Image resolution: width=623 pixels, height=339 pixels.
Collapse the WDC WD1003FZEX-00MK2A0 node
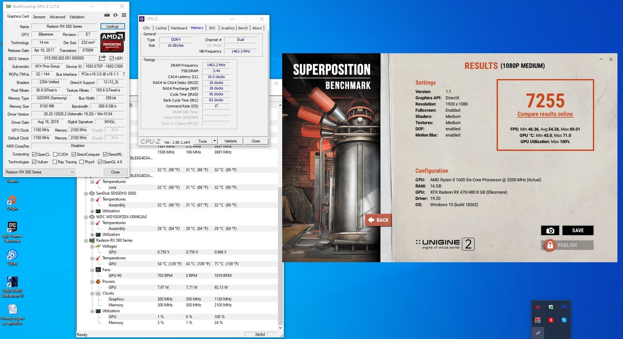coord(86,217)
